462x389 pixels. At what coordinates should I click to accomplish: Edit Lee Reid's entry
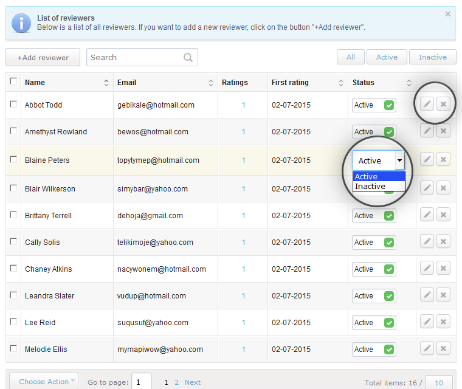[427, 322]
